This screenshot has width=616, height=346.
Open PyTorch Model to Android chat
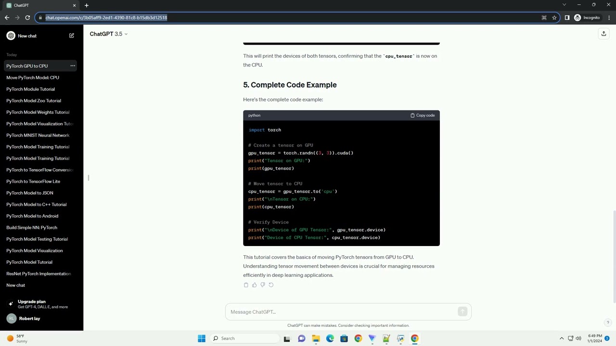click(x=41, y=216)
